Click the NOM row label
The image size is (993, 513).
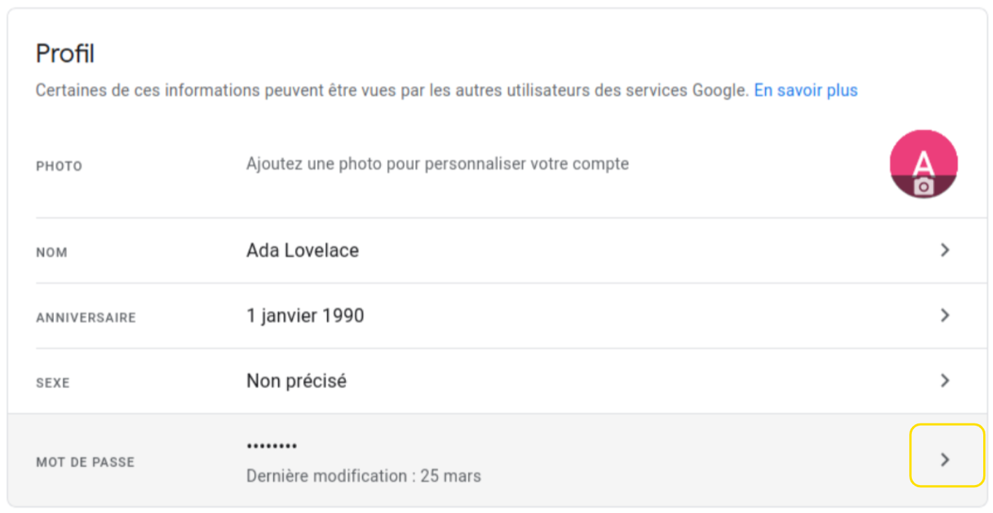(x=52, y=252)
